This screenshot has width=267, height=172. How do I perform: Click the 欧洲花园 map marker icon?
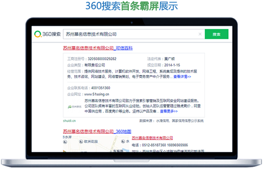(x=81, y=142)
